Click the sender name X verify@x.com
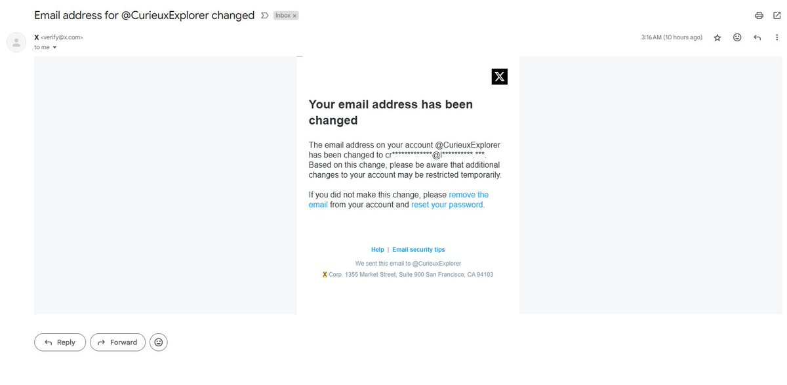 pyautogui.click(x=58, y=37)
